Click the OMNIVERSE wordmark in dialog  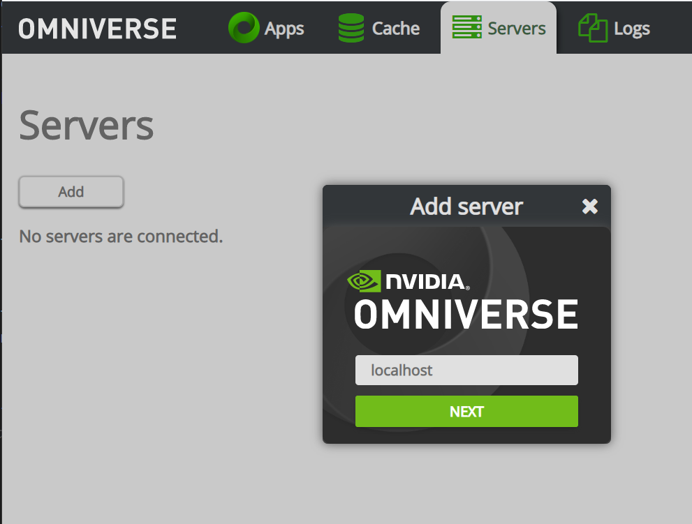[x=466, y=314]
